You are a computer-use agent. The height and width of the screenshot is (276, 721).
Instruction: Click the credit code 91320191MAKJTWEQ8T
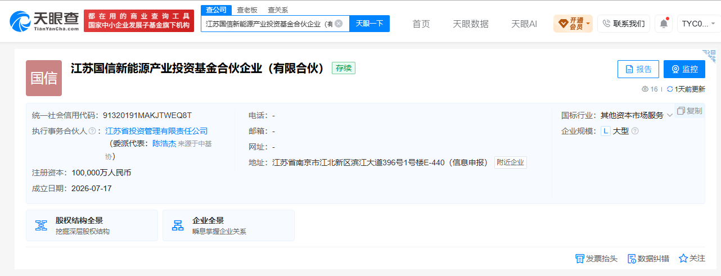[147, 115]
